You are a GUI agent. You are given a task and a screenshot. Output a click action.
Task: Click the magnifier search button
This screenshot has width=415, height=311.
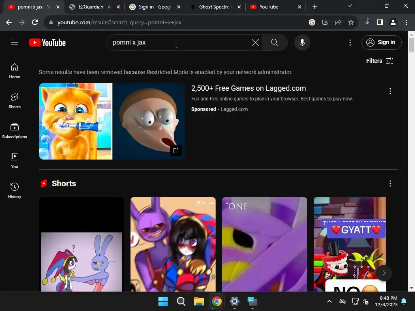point(275,42)
